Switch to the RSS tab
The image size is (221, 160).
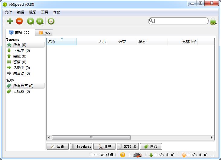[44, 33]
